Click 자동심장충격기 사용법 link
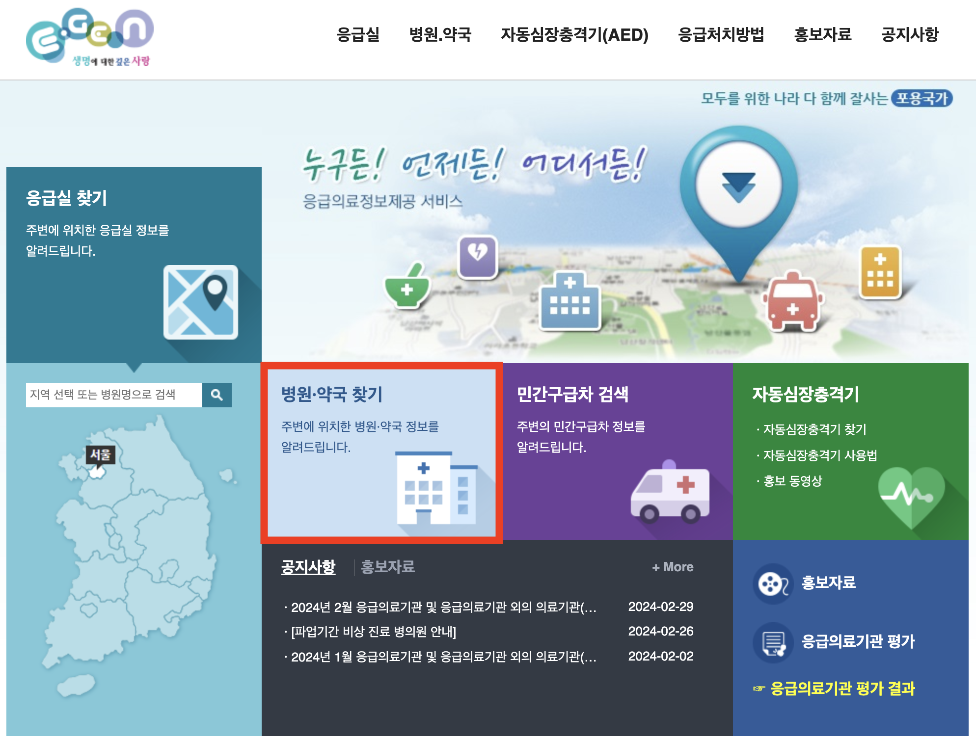The height and width of the screenshot is (742, 976). coord(819,455)
